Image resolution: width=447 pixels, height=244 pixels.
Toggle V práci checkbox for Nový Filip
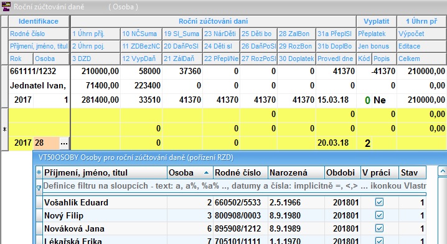(379, 215)
